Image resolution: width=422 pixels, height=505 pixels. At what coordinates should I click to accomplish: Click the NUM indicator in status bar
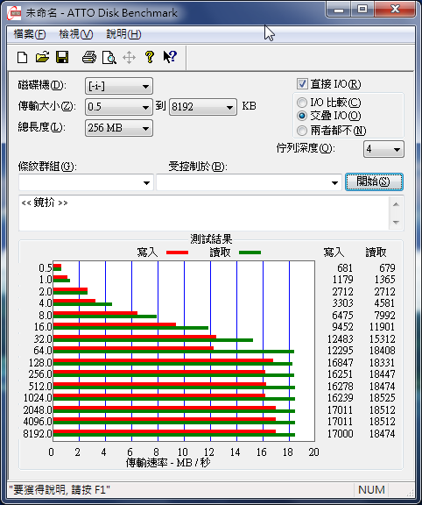[371, 490]
